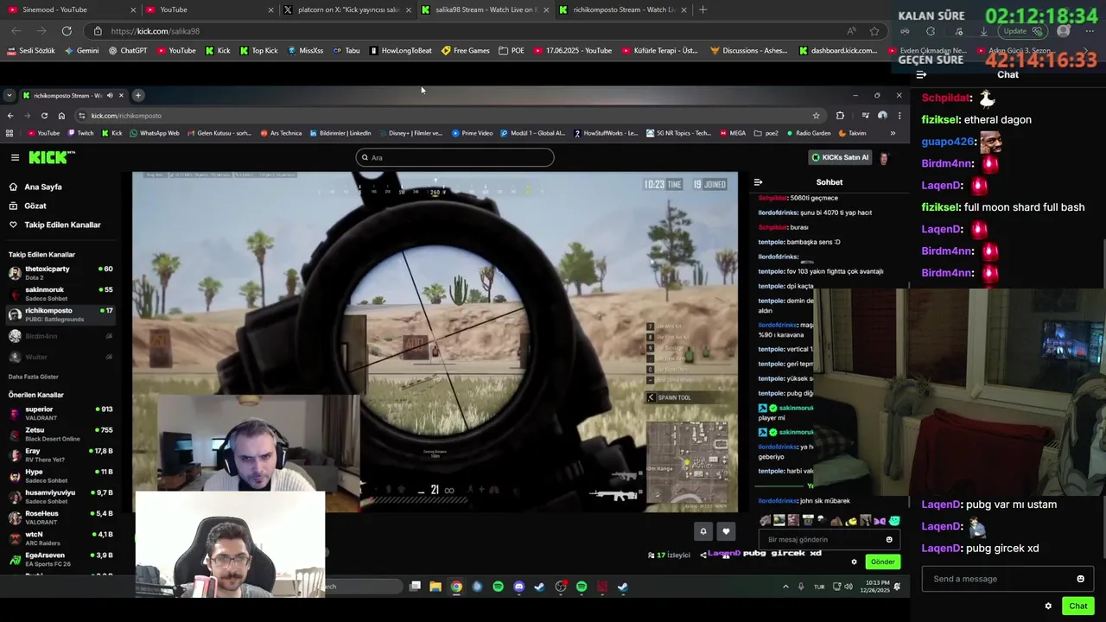Open Sohbet chat settings gear
1106x622 pixels.
click(x=855, y=562)
